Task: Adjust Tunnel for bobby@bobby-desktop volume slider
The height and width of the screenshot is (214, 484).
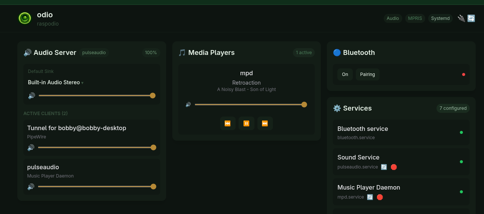Action: point(97,147)
